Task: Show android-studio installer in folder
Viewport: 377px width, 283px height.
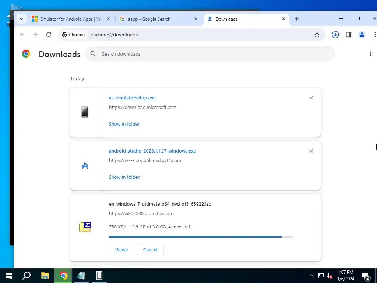Action: pyautogui.click(x=124, y=177)
